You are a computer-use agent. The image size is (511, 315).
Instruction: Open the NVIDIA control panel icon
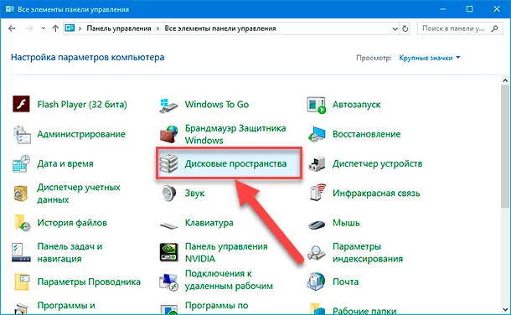169,252
